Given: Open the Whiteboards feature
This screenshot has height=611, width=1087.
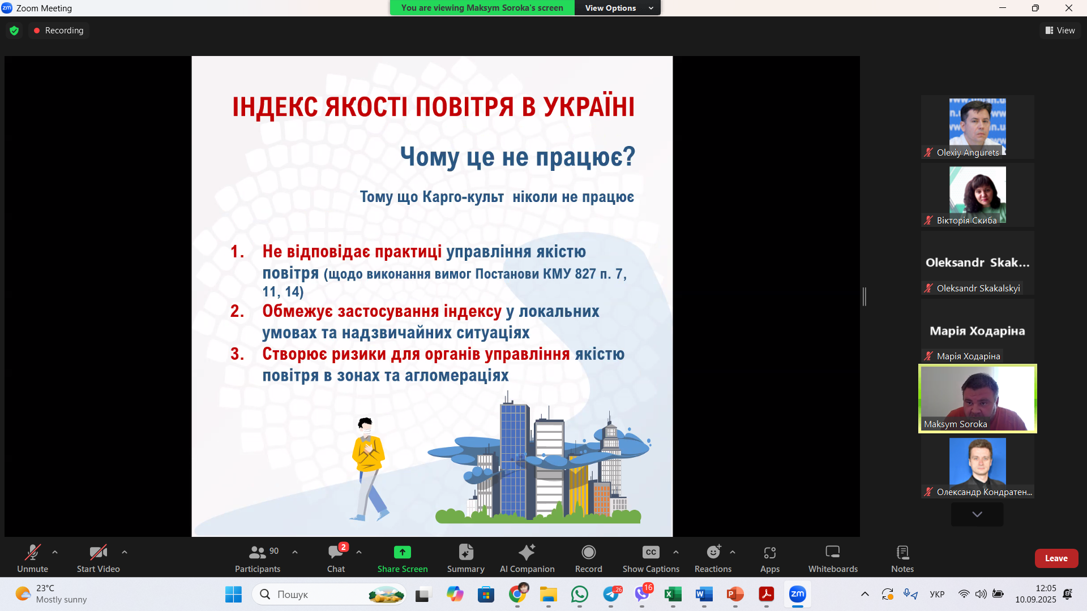Looking at the screenshot, I should click(832, 558).
